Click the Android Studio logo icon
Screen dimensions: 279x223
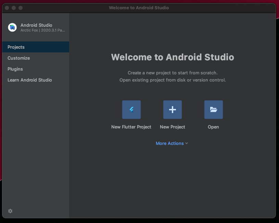[x=12, y=27]
